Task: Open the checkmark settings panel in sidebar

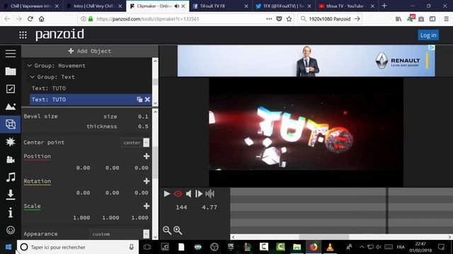Action: tap(11, 89)
